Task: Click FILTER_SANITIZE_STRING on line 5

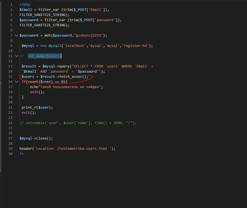Action: tap(43, 25)
